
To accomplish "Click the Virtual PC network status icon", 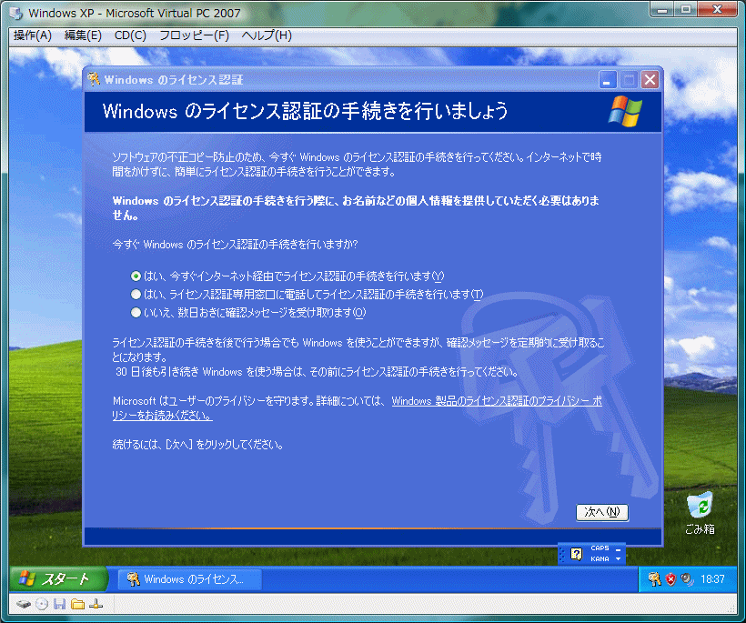I will click(x=96, y=605).
